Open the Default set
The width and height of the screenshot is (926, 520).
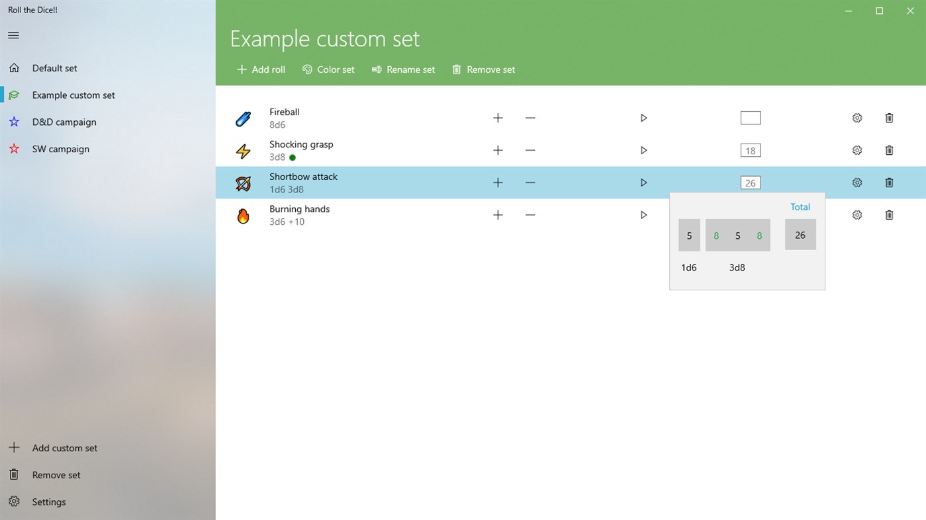point(54,68)
